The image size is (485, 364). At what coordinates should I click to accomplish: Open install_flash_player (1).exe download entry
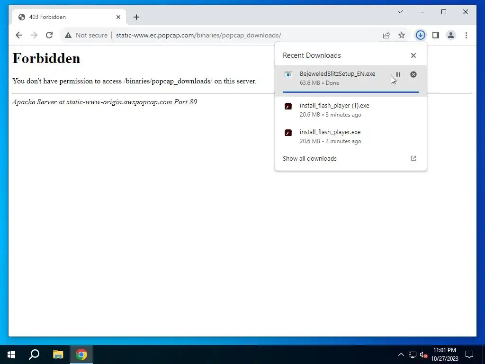(351, 110)
